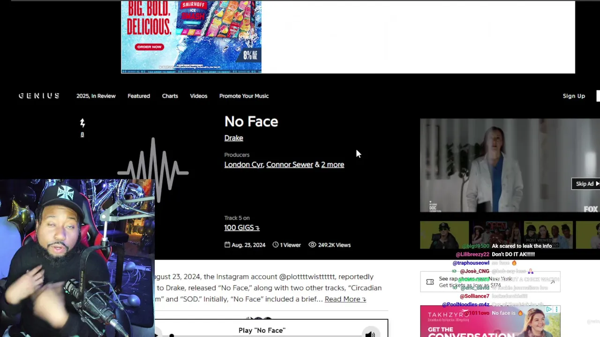Click the eye icon beside 249.2K Views
The image size is (600, 337).
click(x=312, y=245)
